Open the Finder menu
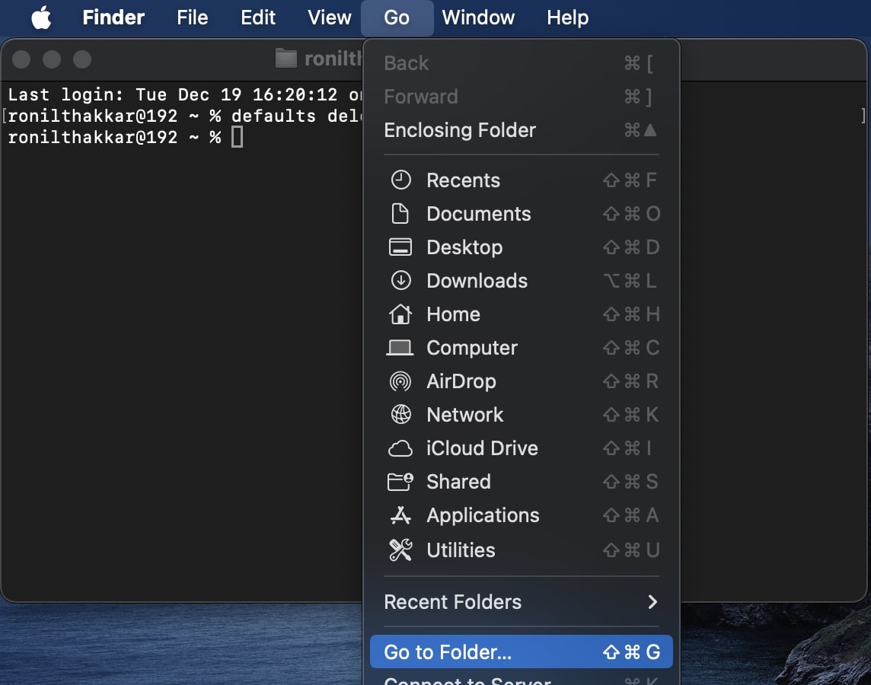 113,18
